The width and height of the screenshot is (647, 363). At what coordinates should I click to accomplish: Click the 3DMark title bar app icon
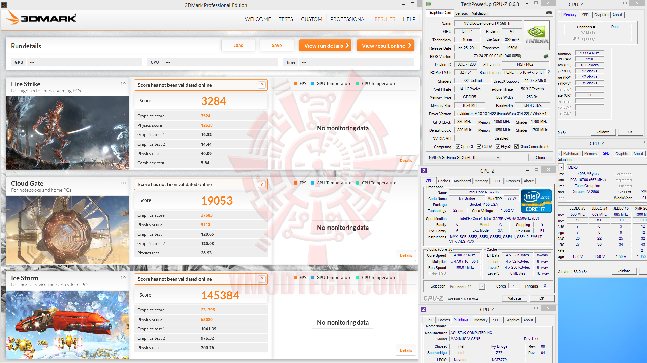coord(4,5)
